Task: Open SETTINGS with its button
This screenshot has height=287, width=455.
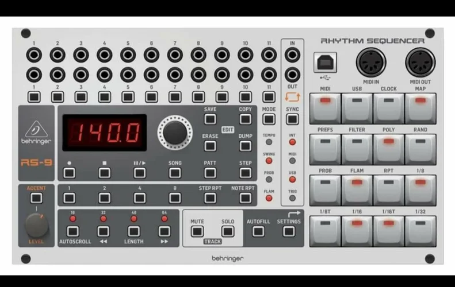Action: pyautogui.click(x=289, y=231)
